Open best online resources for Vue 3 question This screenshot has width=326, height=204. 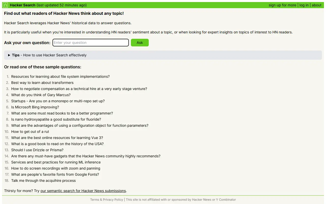pos(57,138)
